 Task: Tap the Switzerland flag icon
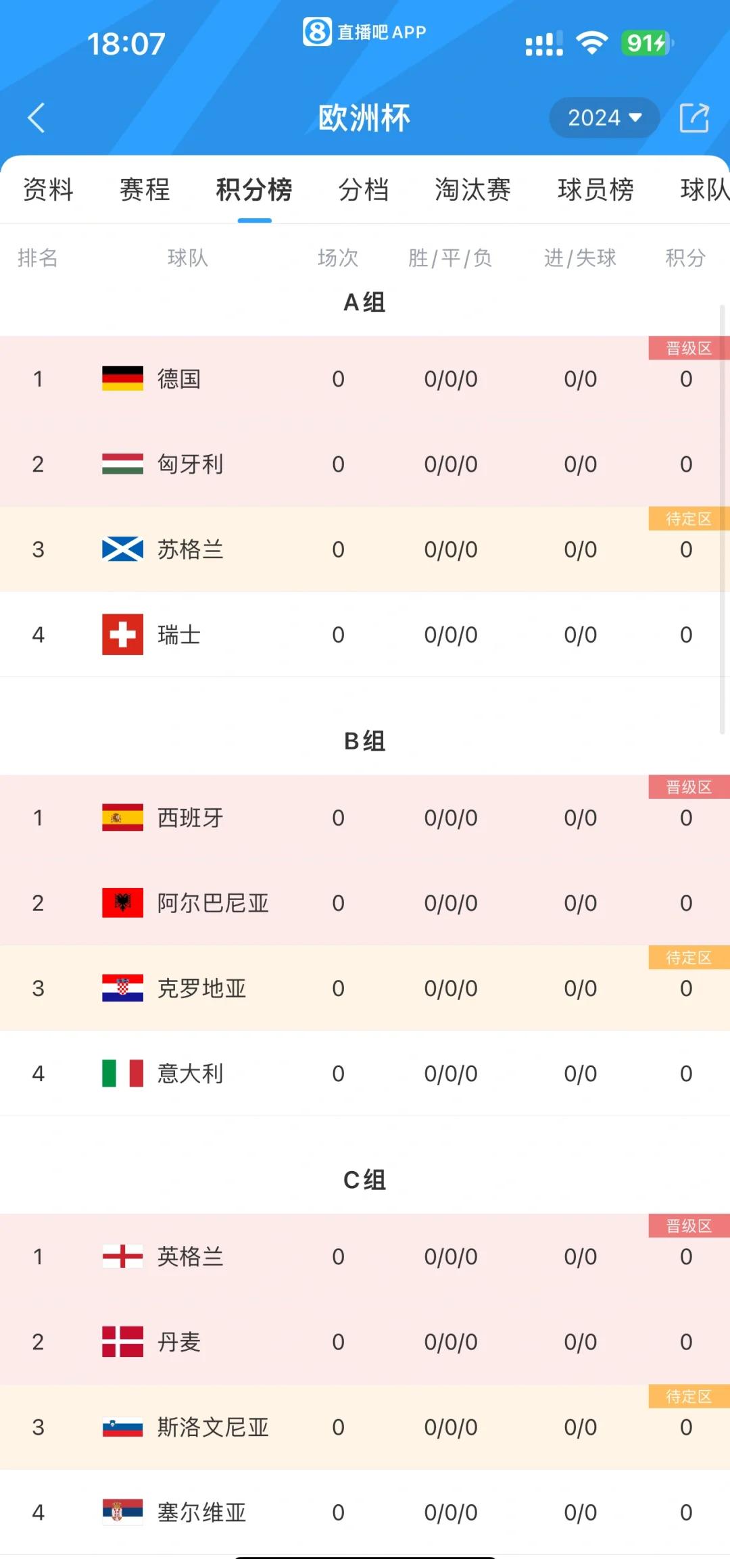(122, 635)
